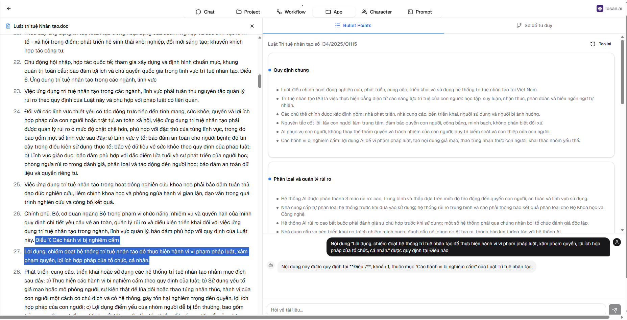This screenshot has height=320, width=627.
Task: Click the bullet starting Hệ thống AI rủi ro cao bắt buộc
Action: pos(435,223)
